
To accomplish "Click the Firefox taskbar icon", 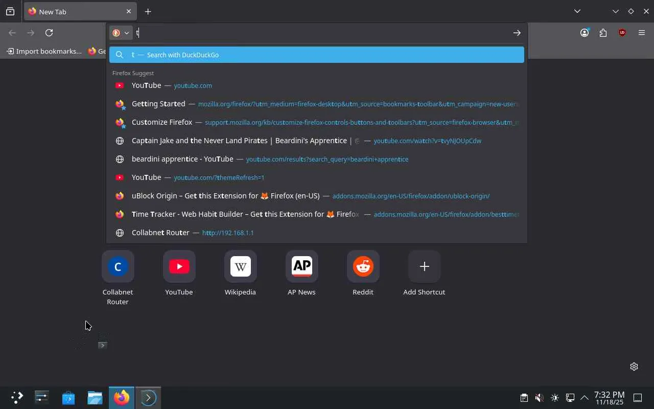I will tap(122, 398).
